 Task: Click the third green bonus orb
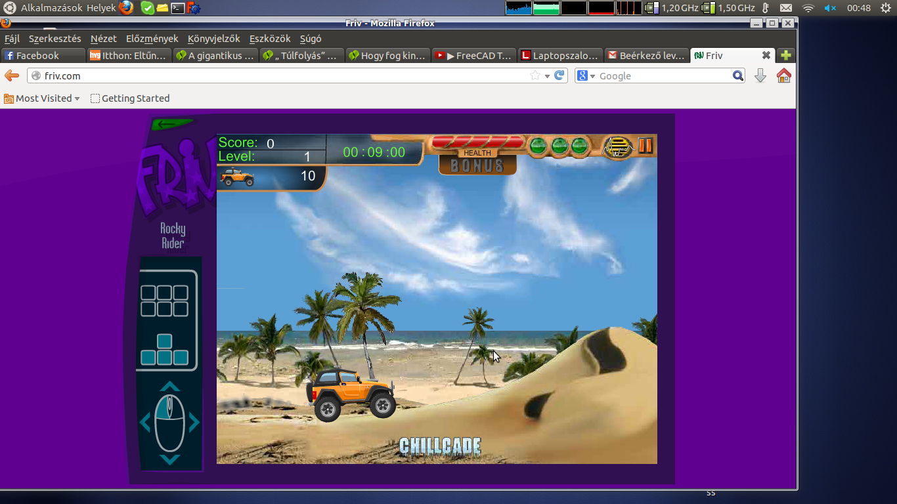click(x=579, y=146)
